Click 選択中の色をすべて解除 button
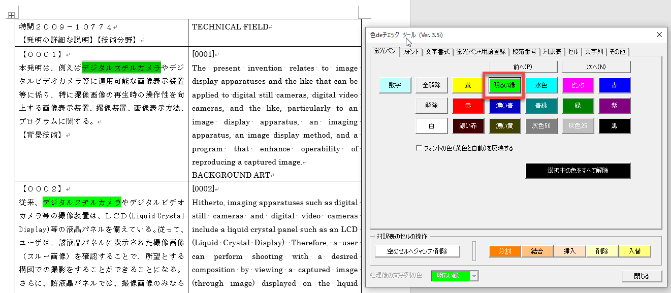This screenshot has height=293, width=671. tap(578, 171)
